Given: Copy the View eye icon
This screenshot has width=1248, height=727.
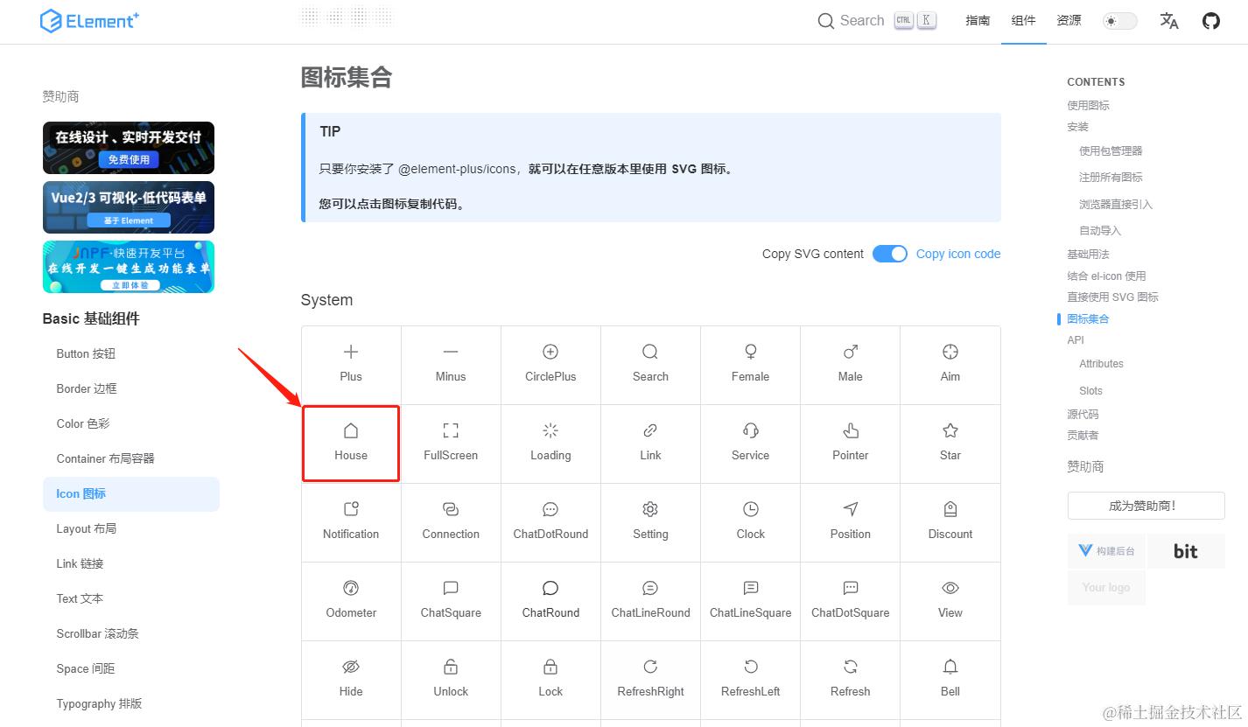Looking at the screenshot, I should click(x=950, y=600).
